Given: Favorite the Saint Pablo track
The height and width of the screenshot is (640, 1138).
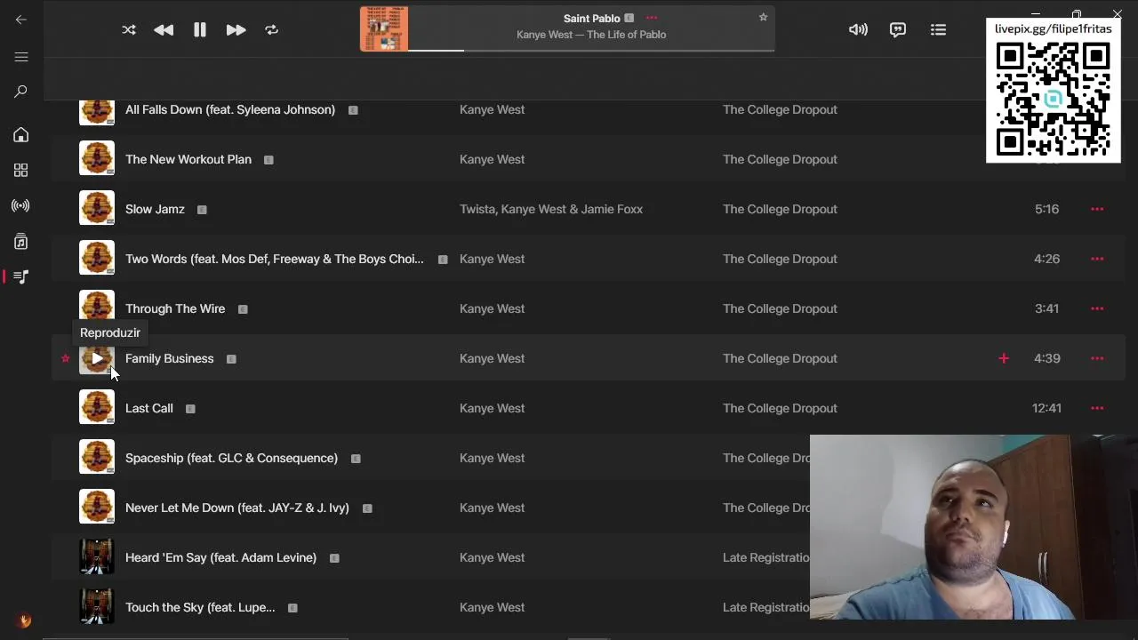Looking at the screenshot, I should tap(763, 17).
